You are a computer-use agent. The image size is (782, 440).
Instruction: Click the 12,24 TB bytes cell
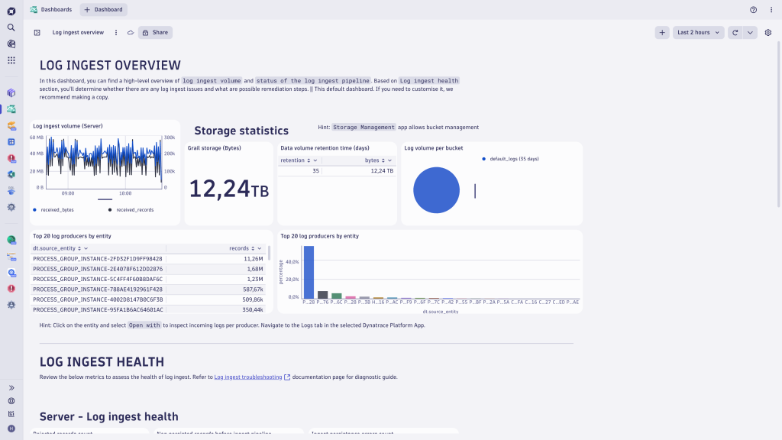tap(359, 170)
